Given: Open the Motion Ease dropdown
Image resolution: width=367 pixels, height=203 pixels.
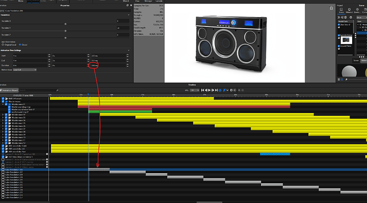Looking at the screenshot, I should [x=25, y=70].
